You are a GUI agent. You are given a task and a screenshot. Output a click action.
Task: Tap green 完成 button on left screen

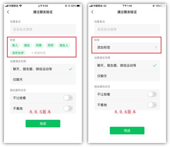pos(43,124)
